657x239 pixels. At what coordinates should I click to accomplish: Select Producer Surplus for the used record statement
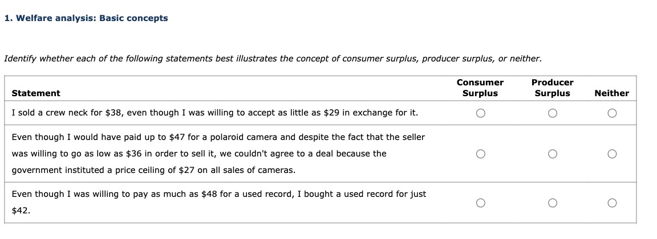tap(552, 203)
